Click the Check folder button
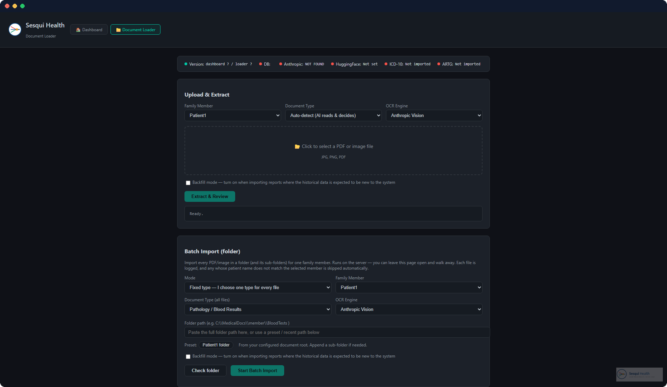Screen dimensions: 667x387 pos(206,371)
